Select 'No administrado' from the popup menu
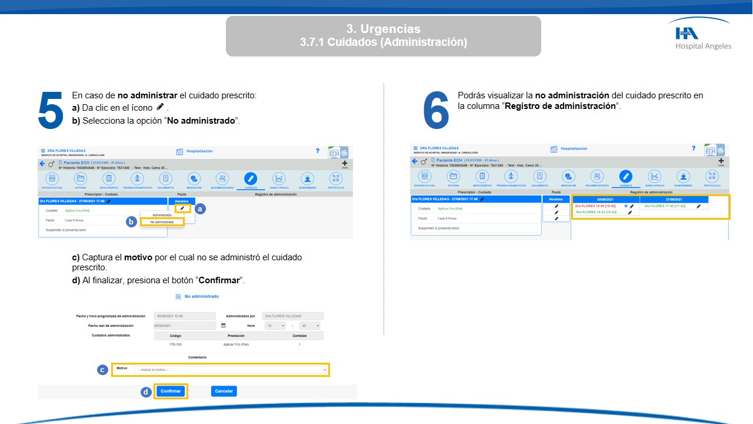The image size is (753, 424). click(x=162, y=222)
